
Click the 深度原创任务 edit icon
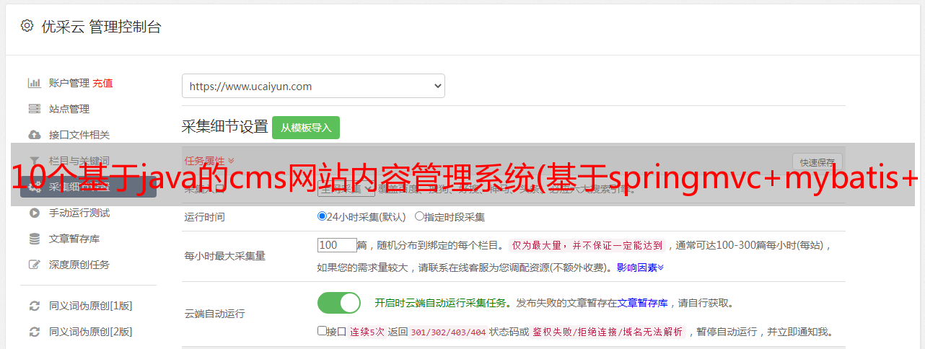click(34, 265)
